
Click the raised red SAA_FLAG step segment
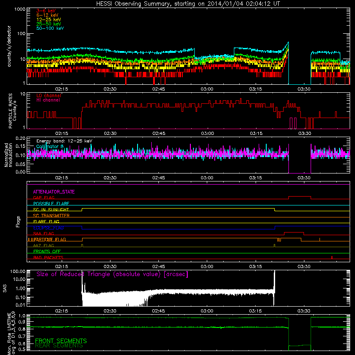(294, 233)
